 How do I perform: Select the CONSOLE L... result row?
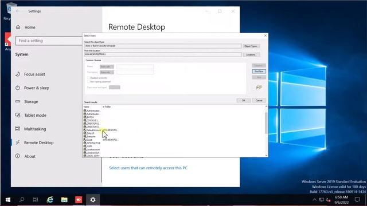[92, 121]
